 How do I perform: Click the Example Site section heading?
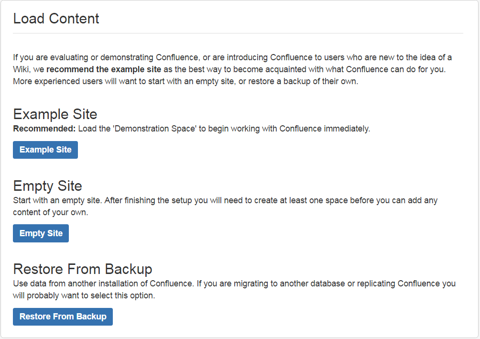[55, 114]
